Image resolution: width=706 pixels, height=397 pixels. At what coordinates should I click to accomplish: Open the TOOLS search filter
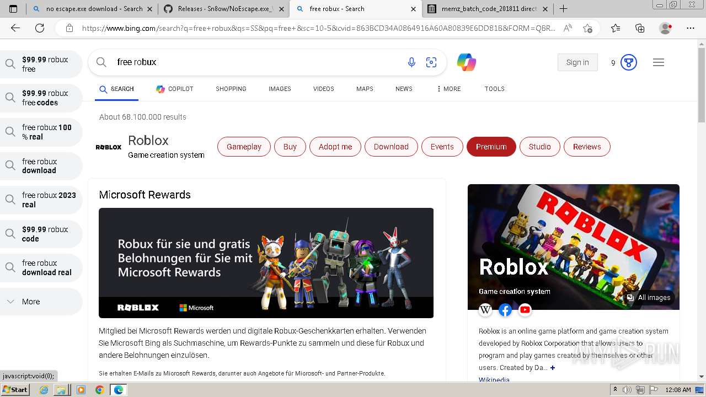[495, 89]
